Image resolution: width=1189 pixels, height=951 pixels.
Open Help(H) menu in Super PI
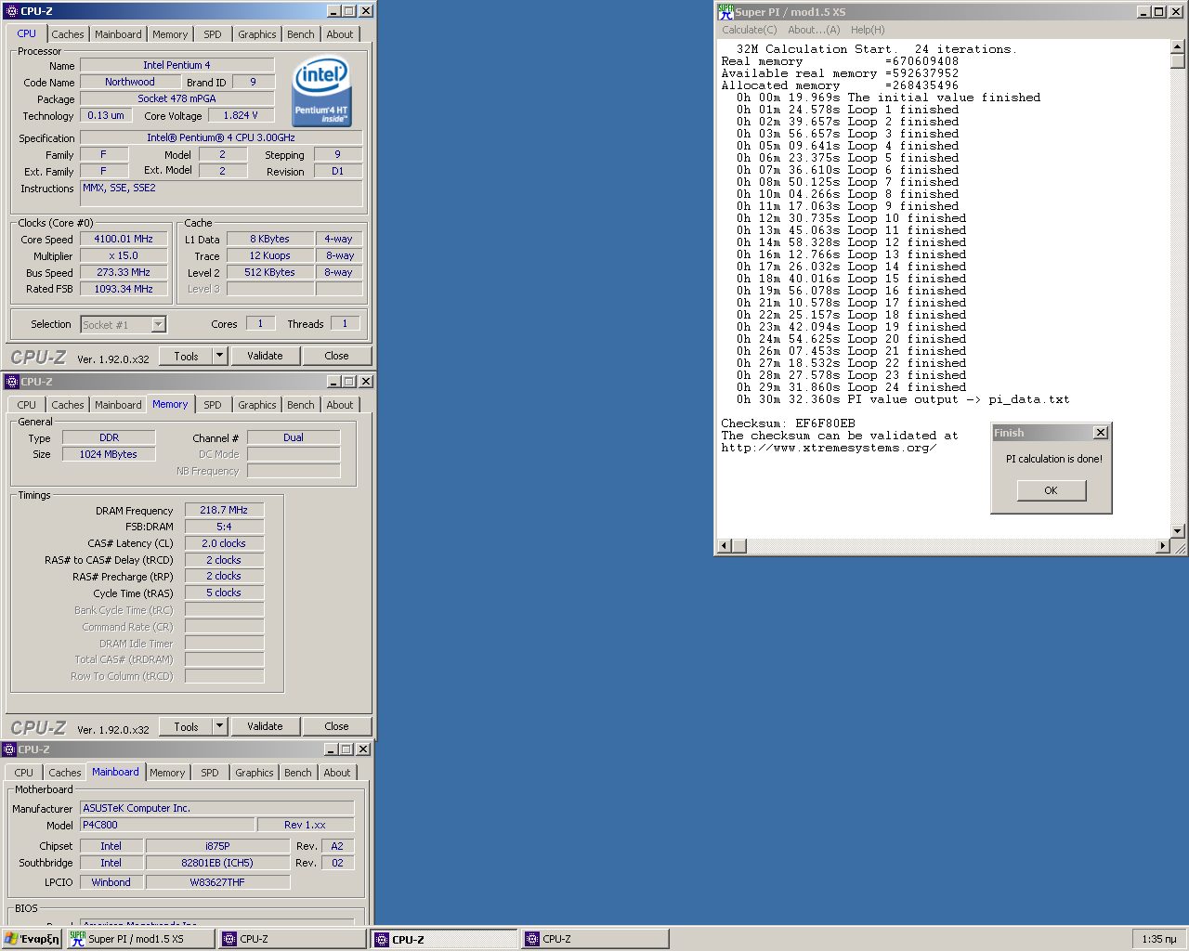pyautogui.click(x=868, y=30)
